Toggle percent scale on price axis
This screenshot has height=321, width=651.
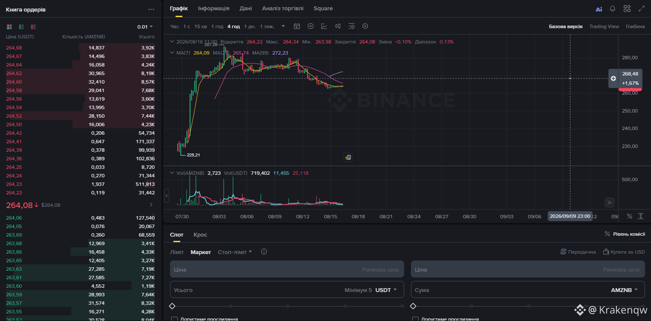(x=629, y=216)
